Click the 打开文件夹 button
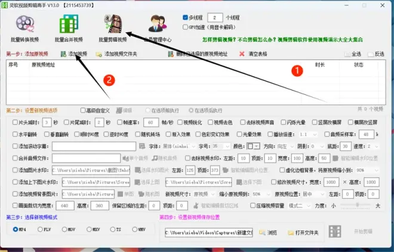 click(304, 232)
